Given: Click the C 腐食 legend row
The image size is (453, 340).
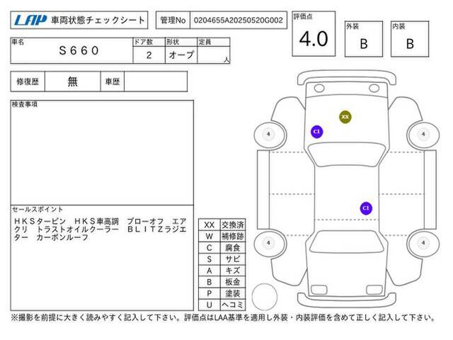Looking at the screenshot, I should [x=222, y=248].
